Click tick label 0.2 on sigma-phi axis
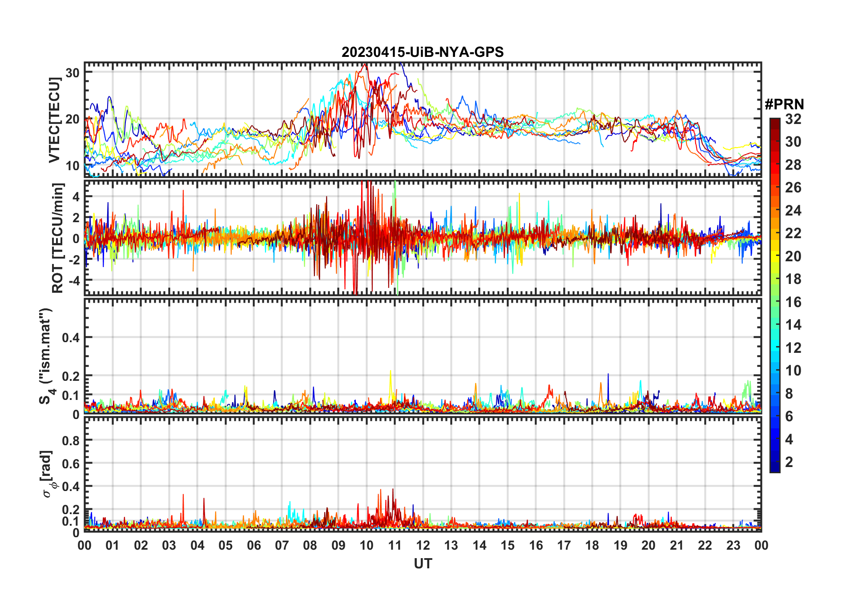 [x=71, y=510]
